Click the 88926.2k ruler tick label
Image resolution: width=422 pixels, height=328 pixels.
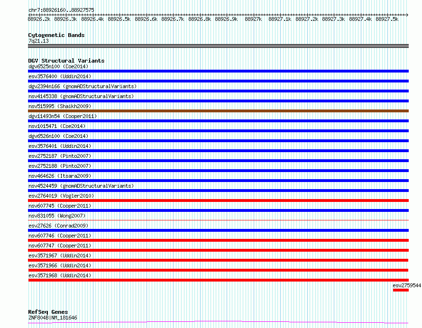(x=39, y=19)
